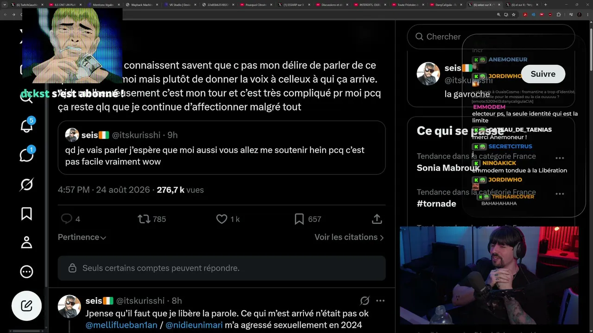Screen dimensions: 593x333
Task: Close the active "seisct sur X" tab
Action: [x=499, y=5]
